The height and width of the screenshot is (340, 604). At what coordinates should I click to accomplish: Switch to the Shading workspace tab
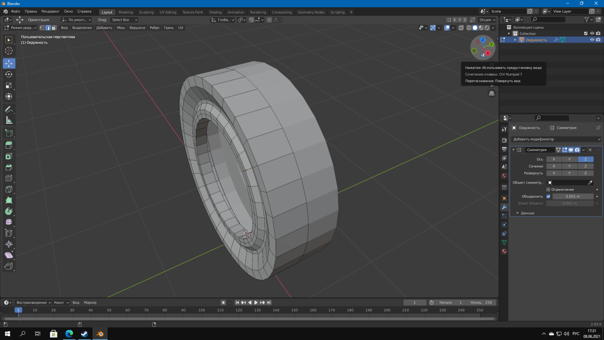pyautogui.click(x=215, y=12)
